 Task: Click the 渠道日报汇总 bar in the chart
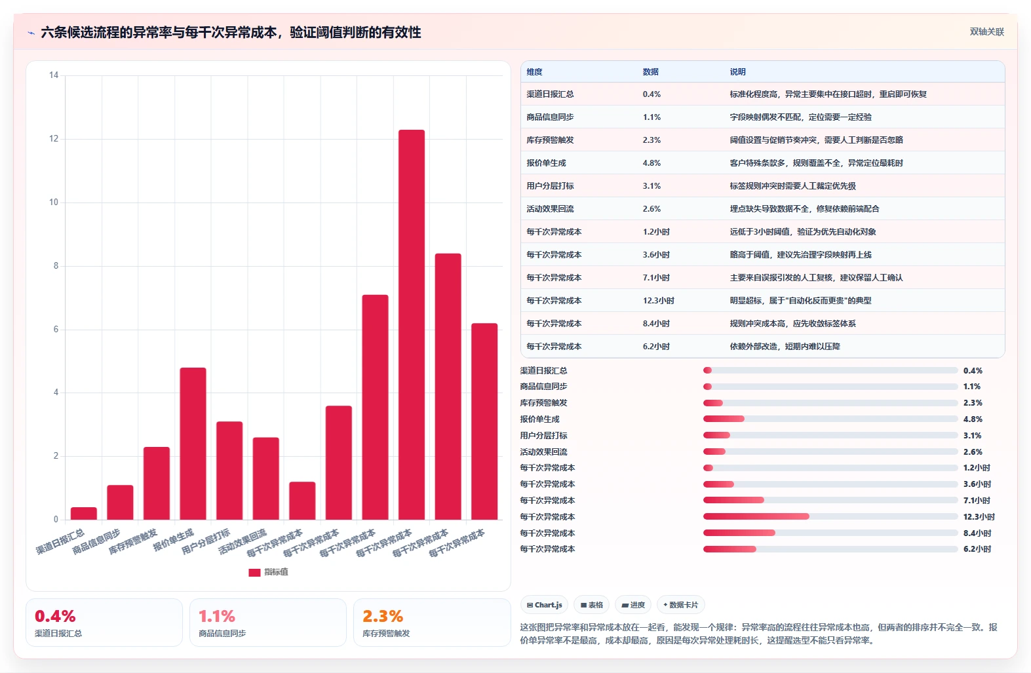84,514
